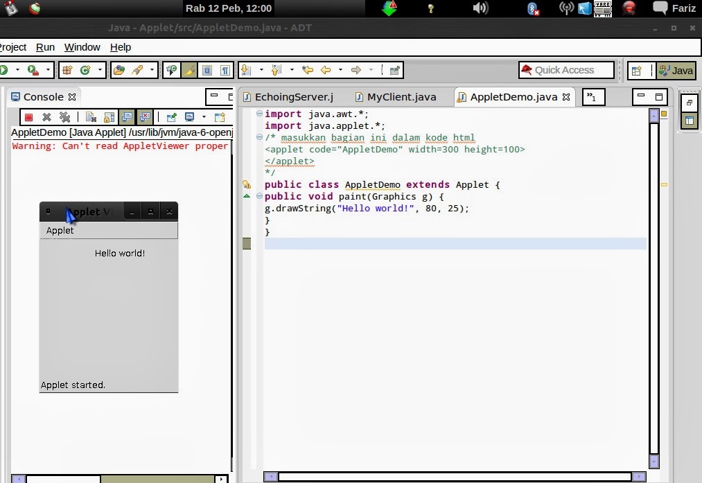Open a new Console view
This screenshot has width=702, height=483.
[x=218, y=116]
